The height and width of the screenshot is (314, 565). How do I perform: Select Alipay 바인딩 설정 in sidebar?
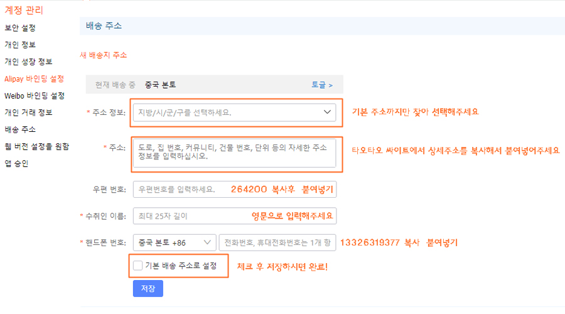pyautogui.click(x=35, y=78)
